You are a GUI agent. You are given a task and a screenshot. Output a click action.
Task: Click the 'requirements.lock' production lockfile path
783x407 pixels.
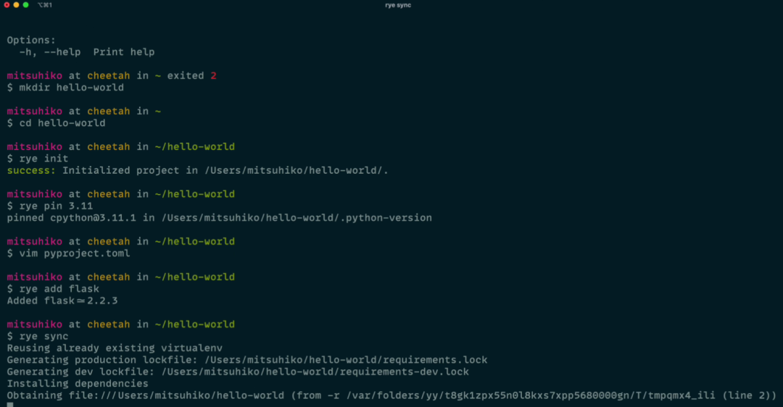pos(346,360)
